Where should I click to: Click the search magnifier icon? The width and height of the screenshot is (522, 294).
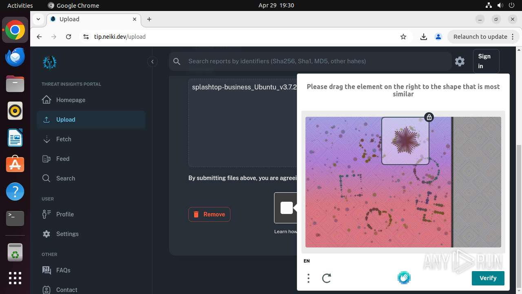tap(177, 61)
